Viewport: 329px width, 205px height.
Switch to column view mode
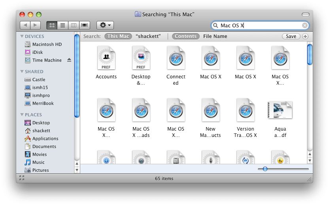click(x=73, y=25)
